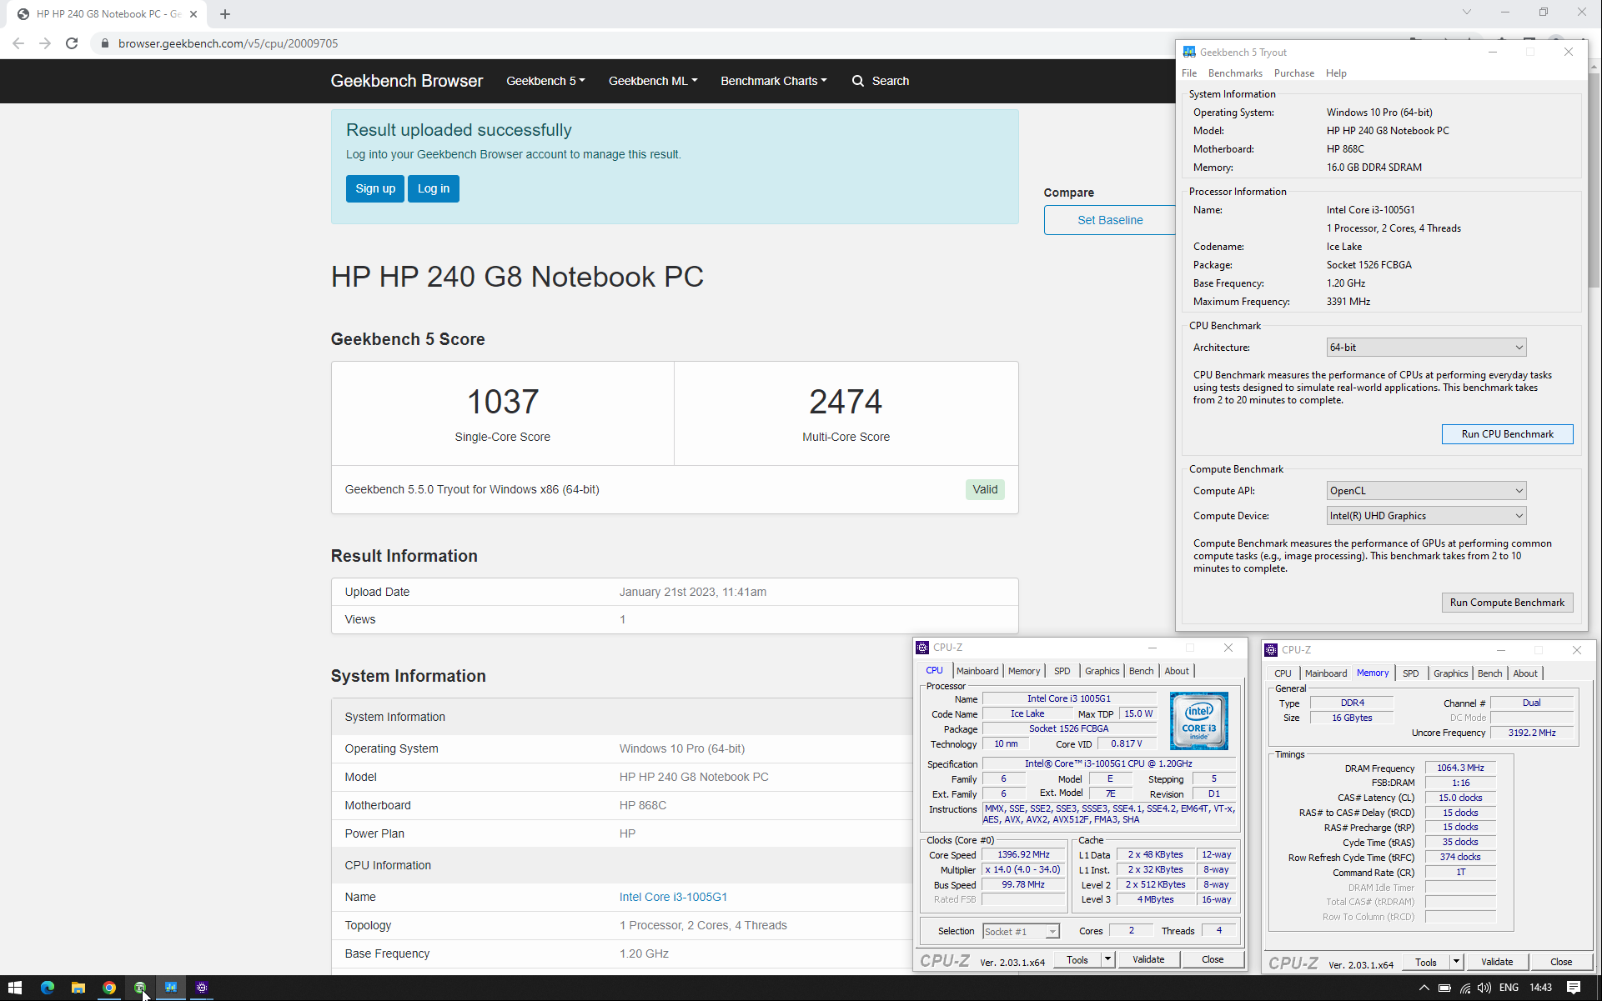Click the browser forward arrow
This screenshot has width=1602, height=1001.
click(x=45, y=43)
